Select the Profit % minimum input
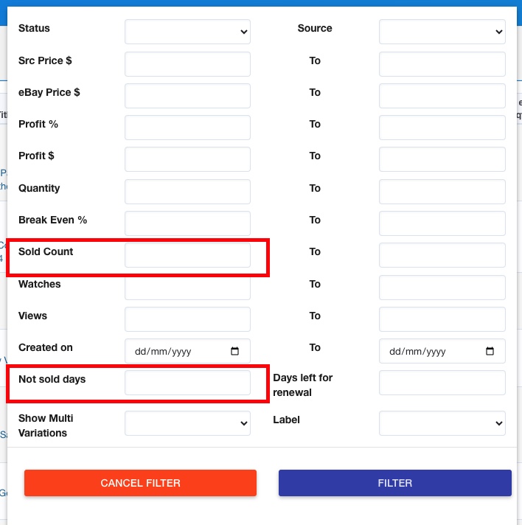The width and height of the screenshot is (522, 525). 187,128
